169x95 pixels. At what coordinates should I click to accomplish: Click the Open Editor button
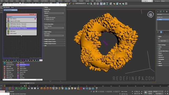click(x=163, y=41)
